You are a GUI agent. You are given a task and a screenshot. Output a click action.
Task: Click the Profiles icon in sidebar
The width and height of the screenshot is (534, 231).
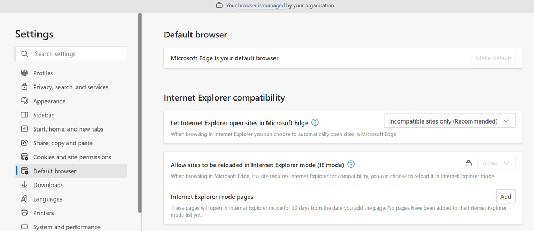click(x=25, y=73)
